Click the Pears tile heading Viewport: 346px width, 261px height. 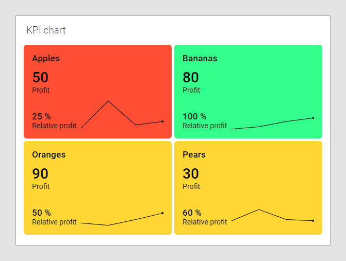pyautogui.click(x=194, y=155)
